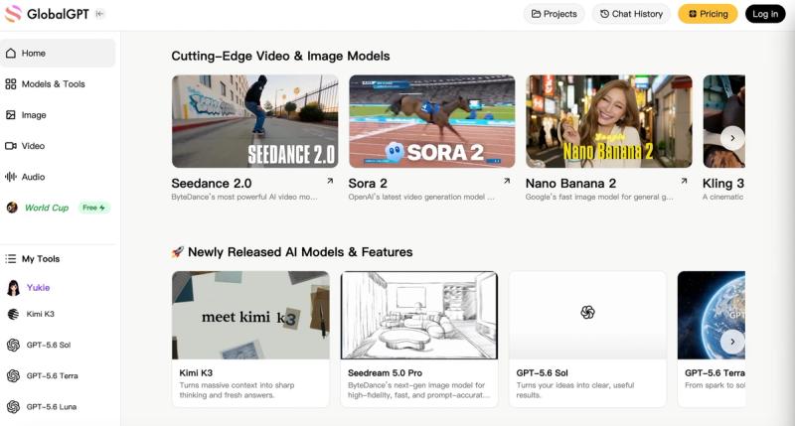Click "Turns your ideas into clear, useful" description
Viewport: 795px width, 426px height.
point(575,390)
